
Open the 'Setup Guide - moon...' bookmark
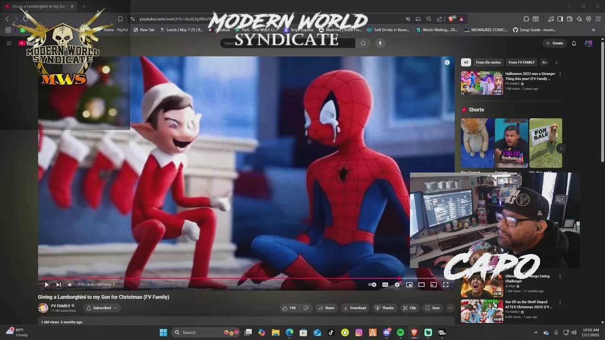coord(534,30)
